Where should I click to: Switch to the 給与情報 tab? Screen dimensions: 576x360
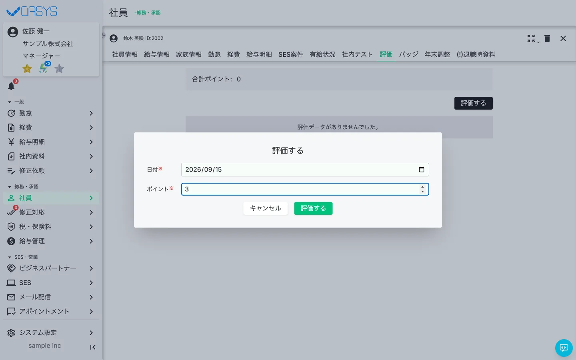pyautogui.click(x=157, y=54)
